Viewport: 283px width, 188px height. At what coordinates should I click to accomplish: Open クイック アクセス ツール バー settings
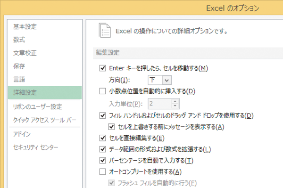[x=45, y=120]
